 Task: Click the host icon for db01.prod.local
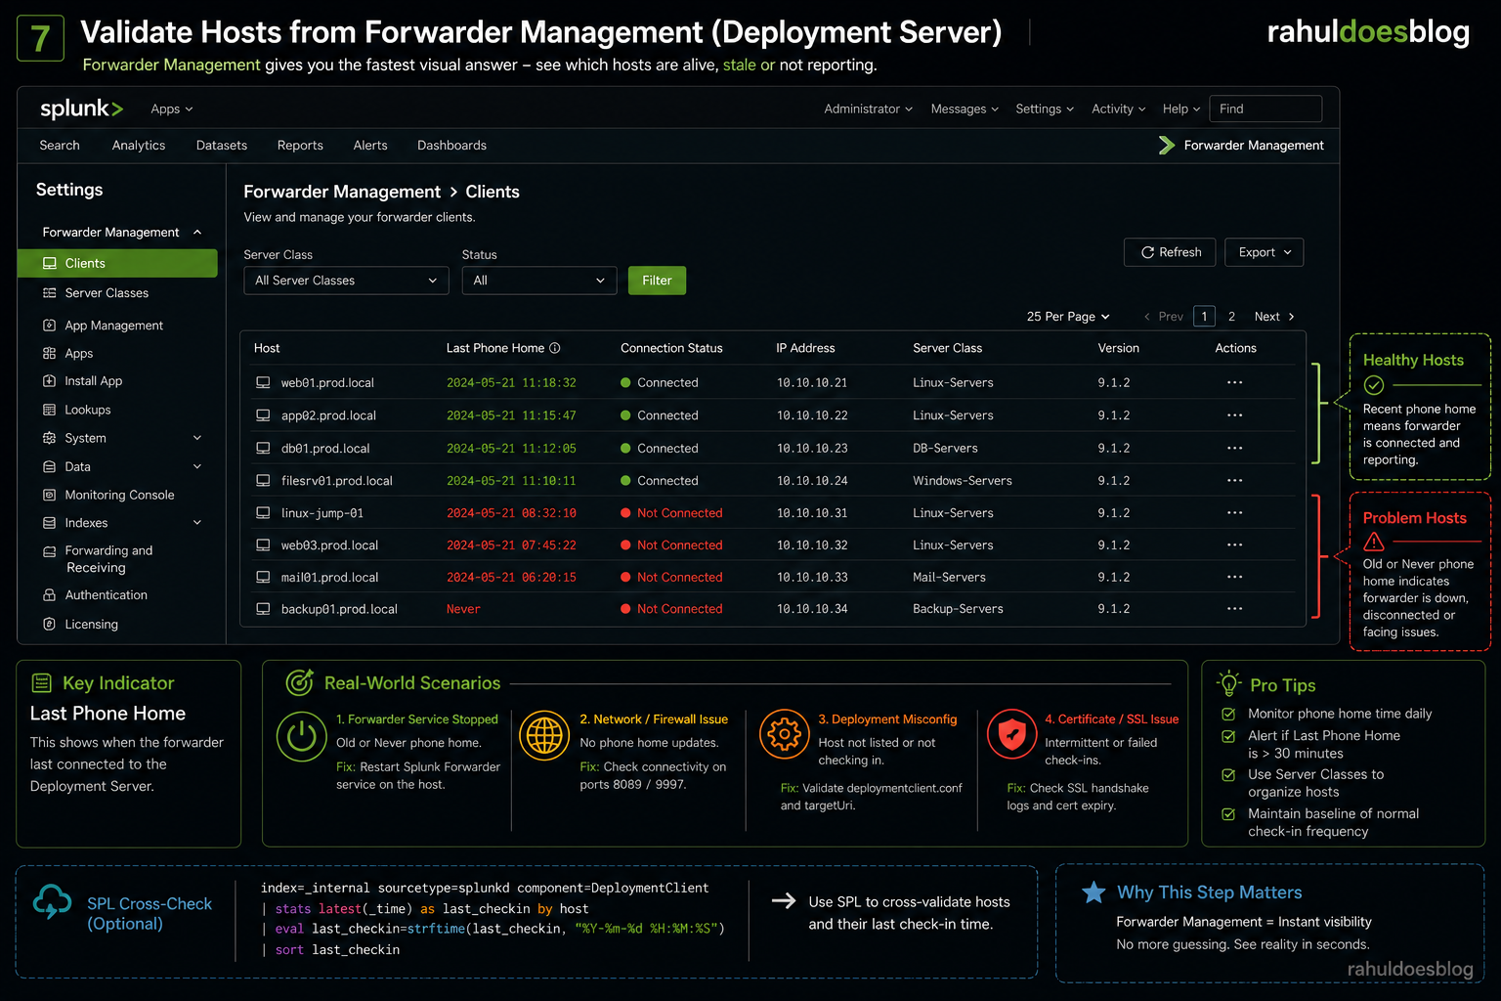coord(263,449)
